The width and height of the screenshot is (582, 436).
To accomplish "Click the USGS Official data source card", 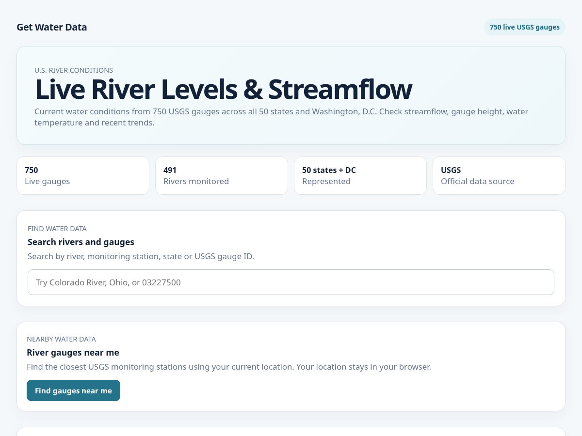I will tap(499, 175).
